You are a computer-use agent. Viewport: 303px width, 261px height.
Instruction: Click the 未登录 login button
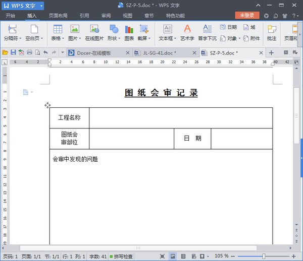click(x=247, y=16)
